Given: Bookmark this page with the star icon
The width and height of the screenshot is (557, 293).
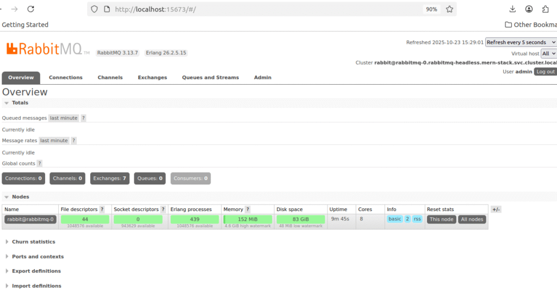Looking at the screenshot, I should pos(449,9).
